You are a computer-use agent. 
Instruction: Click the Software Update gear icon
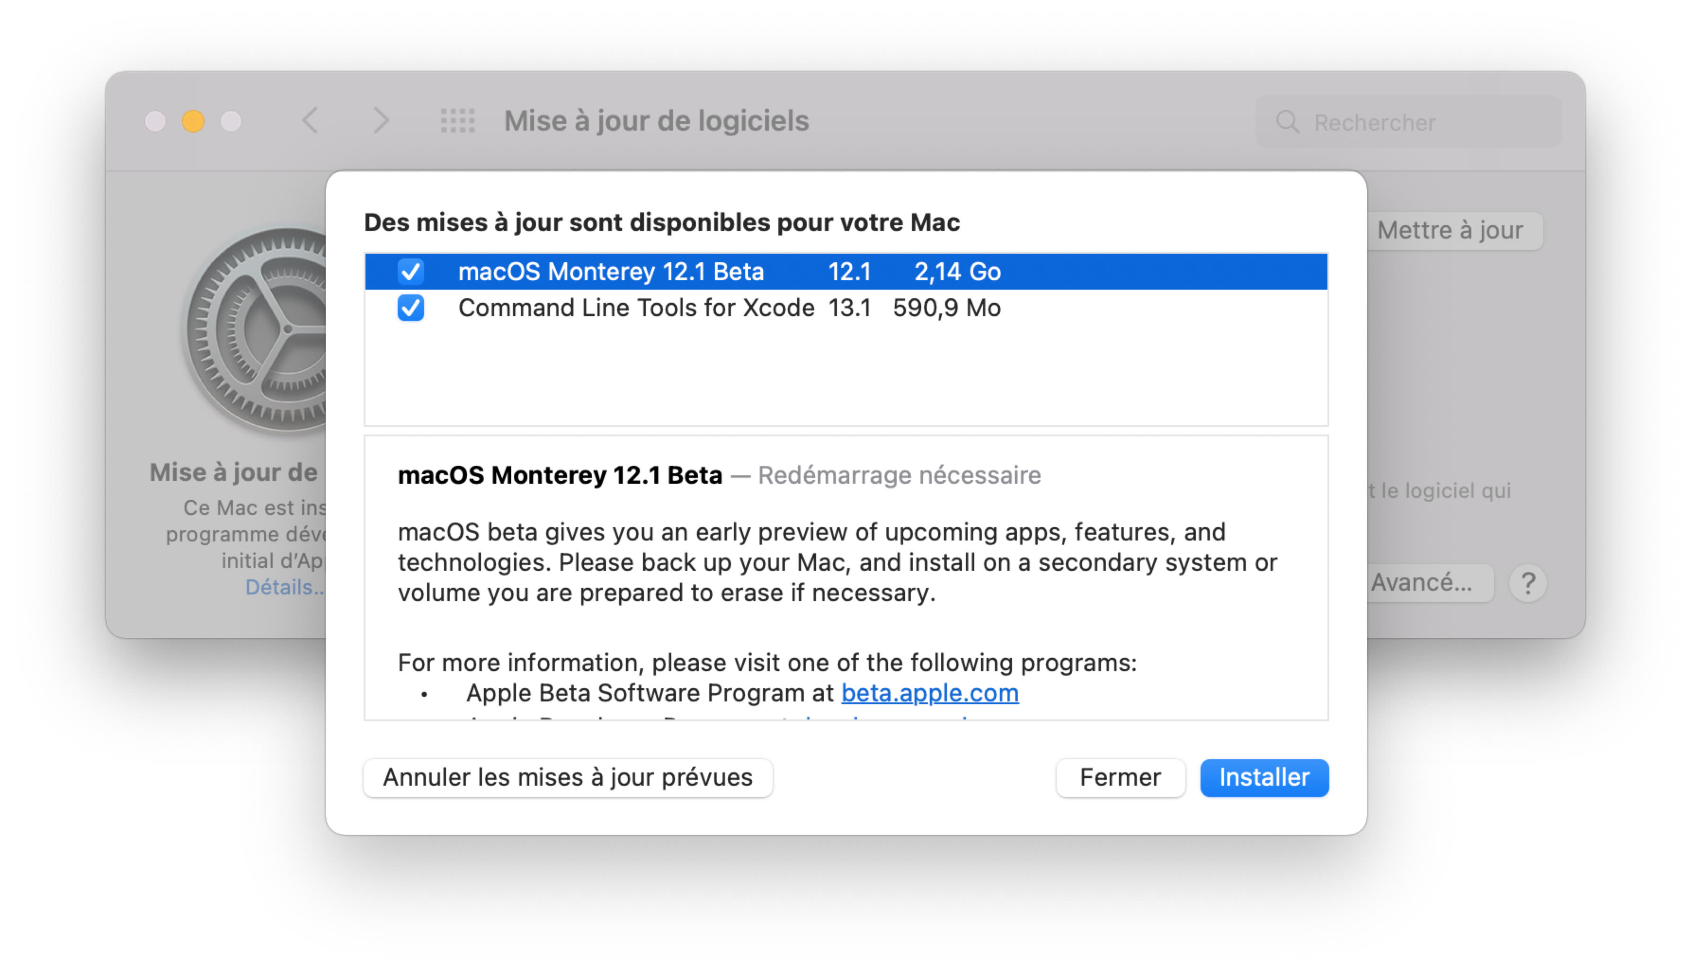[258, 329]
